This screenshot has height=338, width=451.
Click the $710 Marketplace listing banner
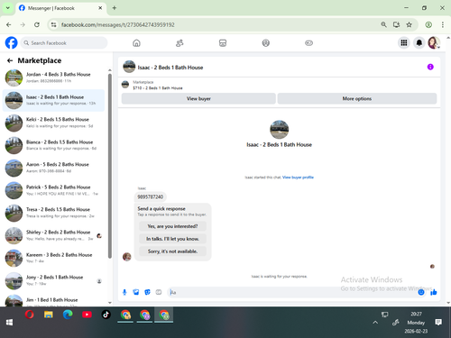279,85
